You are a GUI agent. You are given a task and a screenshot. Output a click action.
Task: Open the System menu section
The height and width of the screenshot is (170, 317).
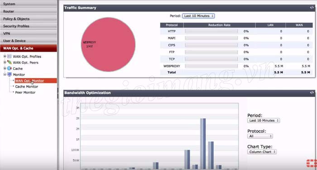29,4
